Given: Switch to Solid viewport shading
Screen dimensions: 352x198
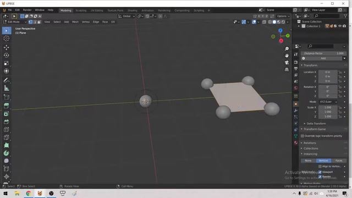Looking at the screenshot, I should coord(274,22).
